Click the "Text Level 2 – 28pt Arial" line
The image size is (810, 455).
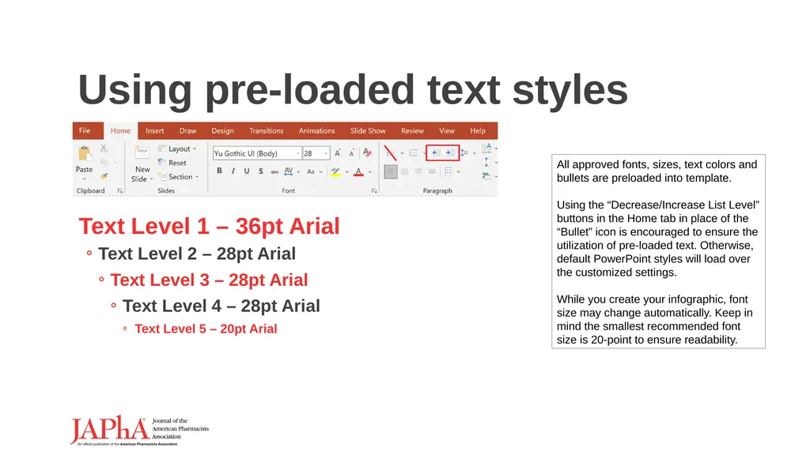197,254
